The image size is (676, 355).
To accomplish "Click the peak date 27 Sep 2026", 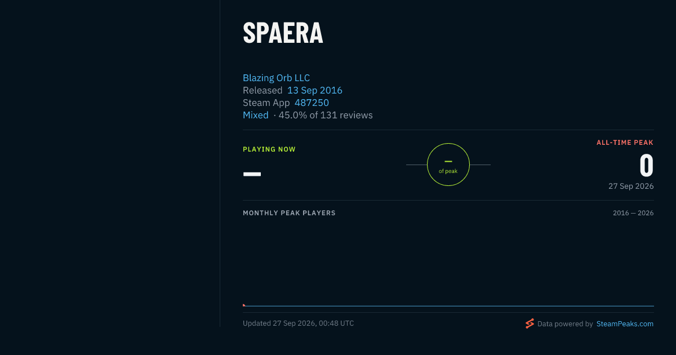I will click(x=631, y=186).
